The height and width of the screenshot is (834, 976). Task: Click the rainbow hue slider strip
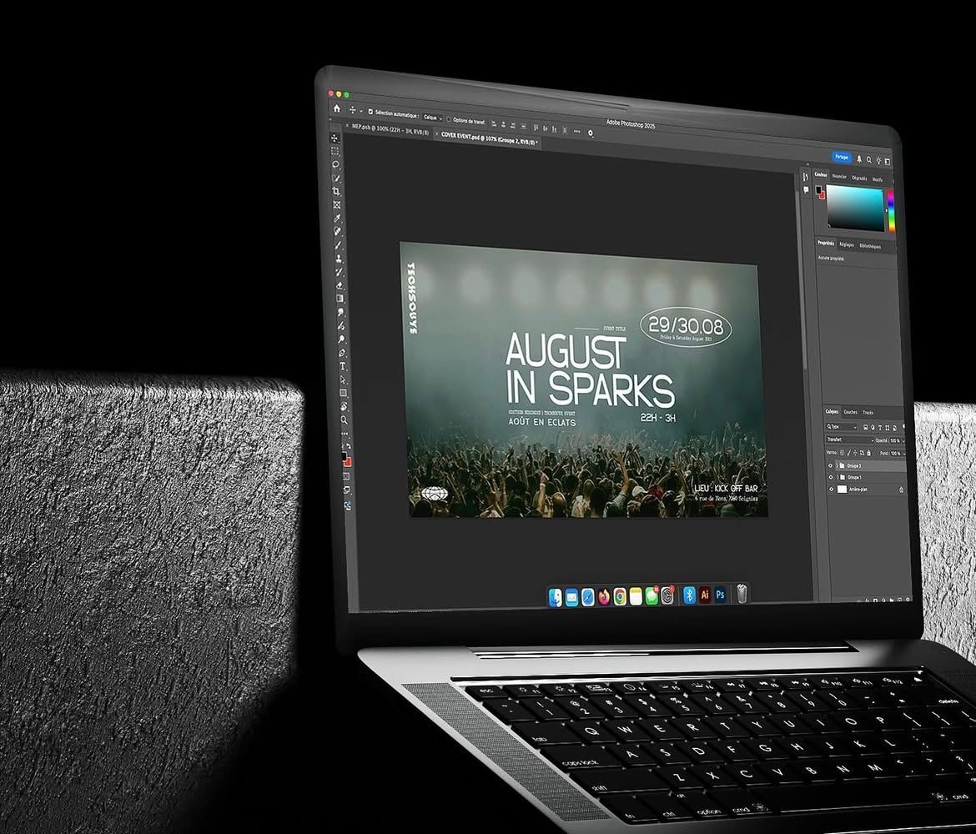891,211
